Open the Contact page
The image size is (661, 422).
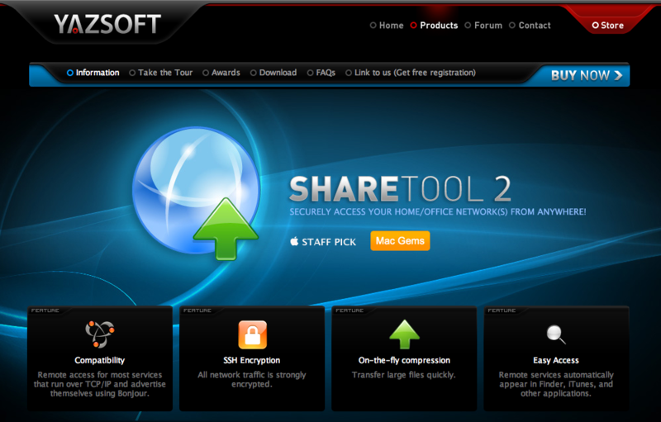click(530, 26)
